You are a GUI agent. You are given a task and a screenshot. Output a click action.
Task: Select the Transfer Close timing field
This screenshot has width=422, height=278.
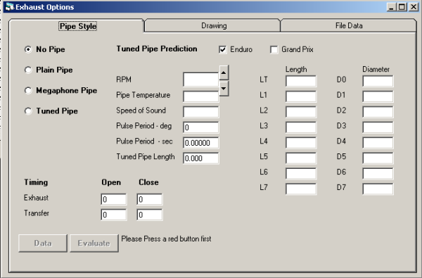click(149, 215)
